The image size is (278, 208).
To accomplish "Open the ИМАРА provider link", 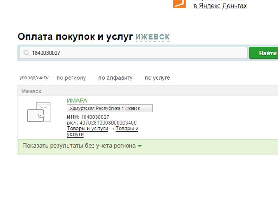I will 77,101.
